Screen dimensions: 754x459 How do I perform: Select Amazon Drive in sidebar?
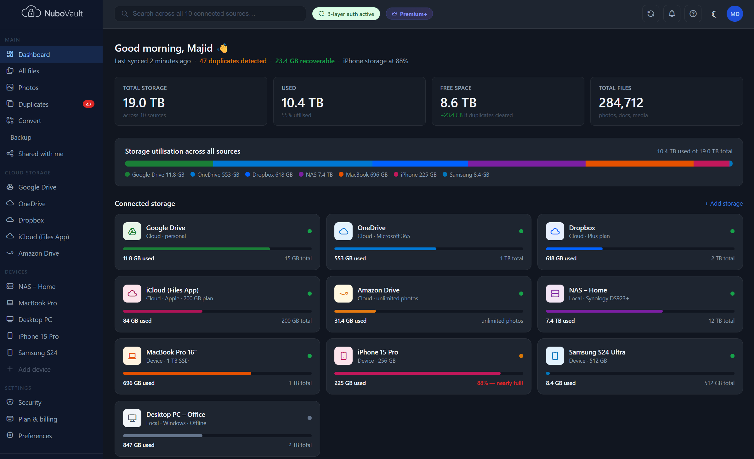51,253
